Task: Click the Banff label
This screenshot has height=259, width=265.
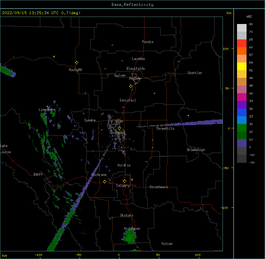Action: tap(38, 174)
